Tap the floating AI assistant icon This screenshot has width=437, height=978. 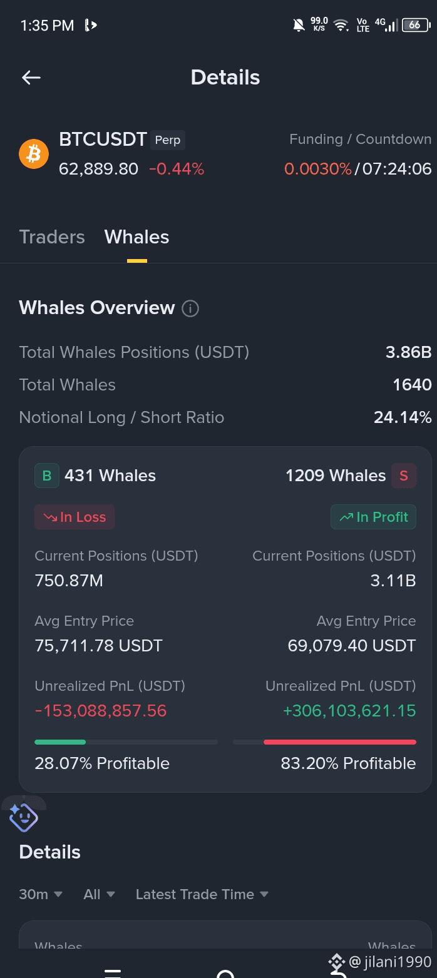tap(24, 817)
